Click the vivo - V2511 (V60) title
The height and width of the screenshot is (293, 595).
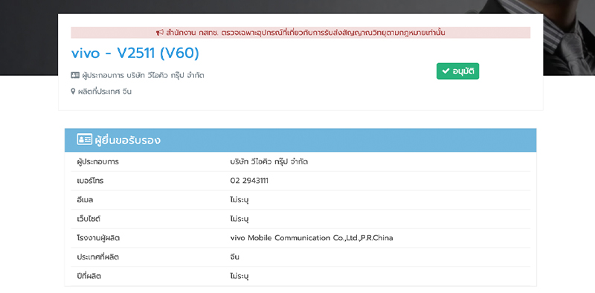point(135,54)
